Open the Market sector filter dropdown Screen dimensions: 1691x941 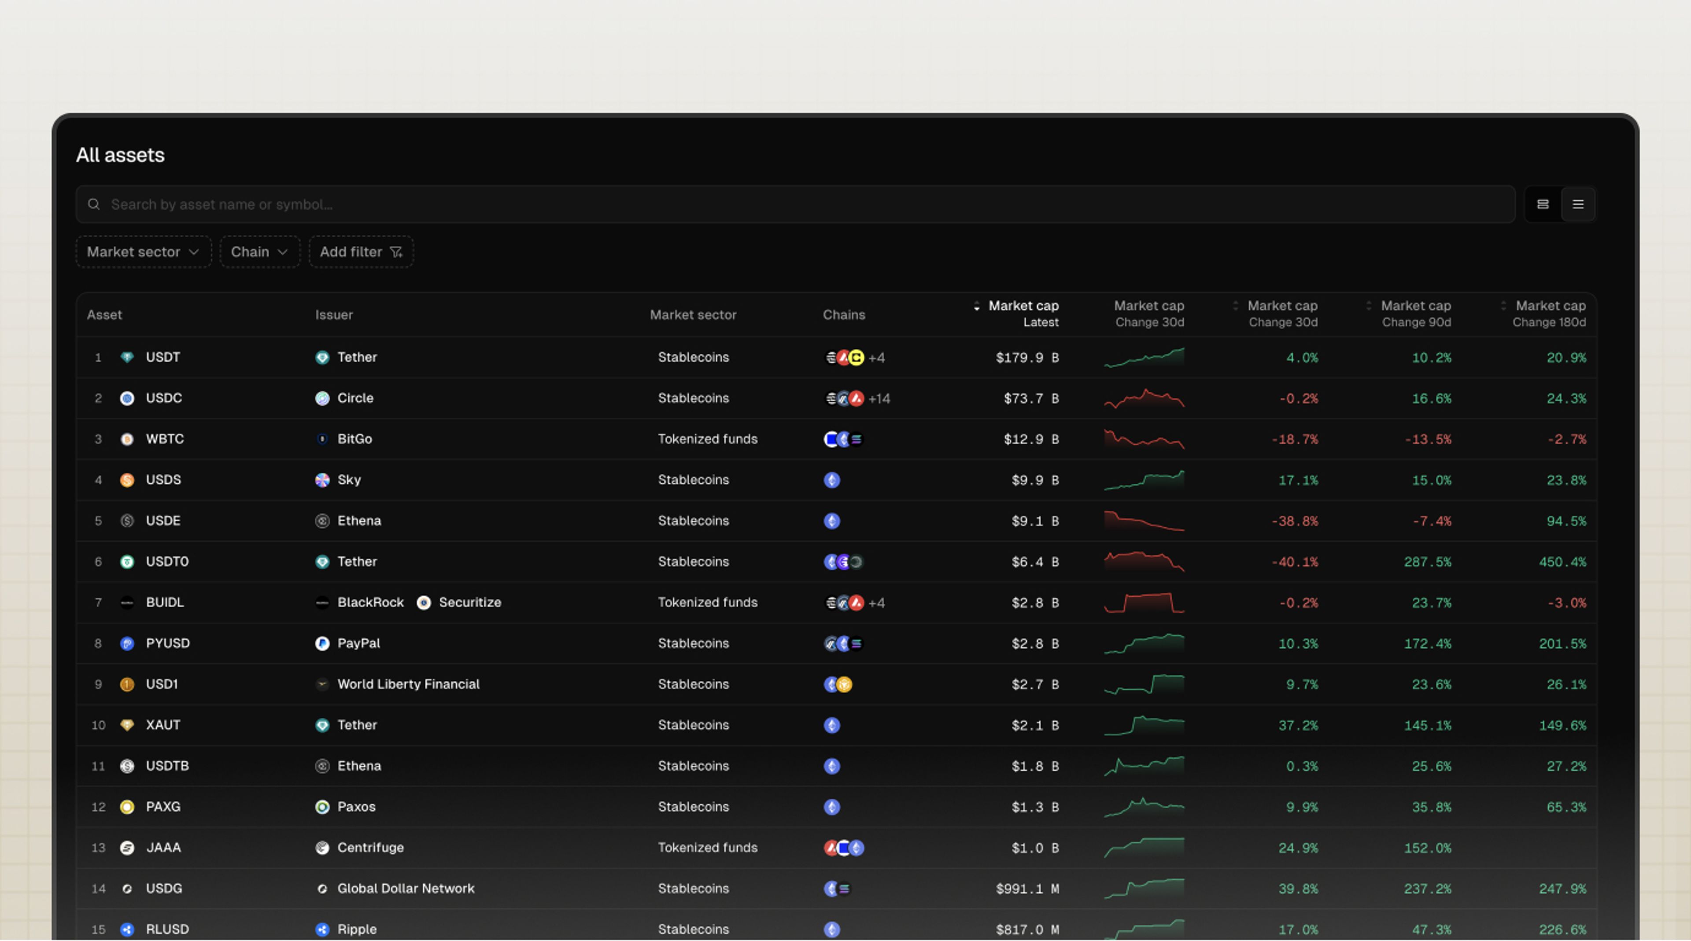[x=143, y=252]
